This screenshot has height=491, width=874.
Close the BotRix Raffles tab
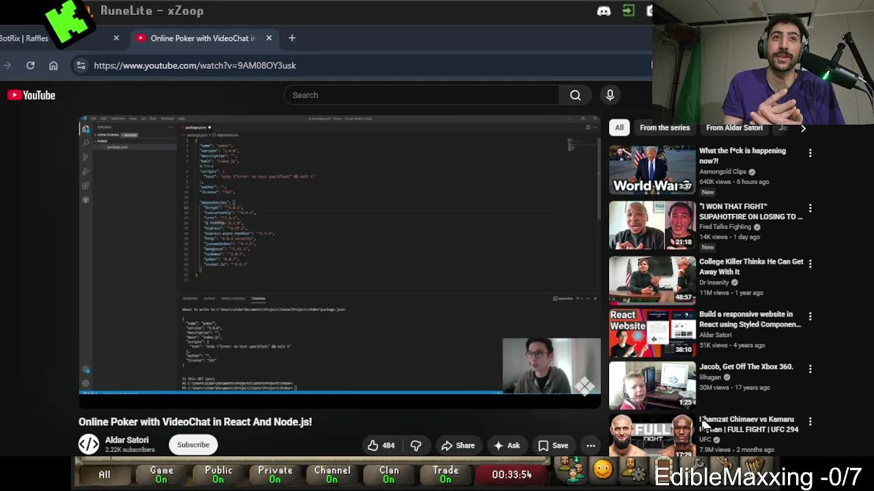[x=116, y=38]
